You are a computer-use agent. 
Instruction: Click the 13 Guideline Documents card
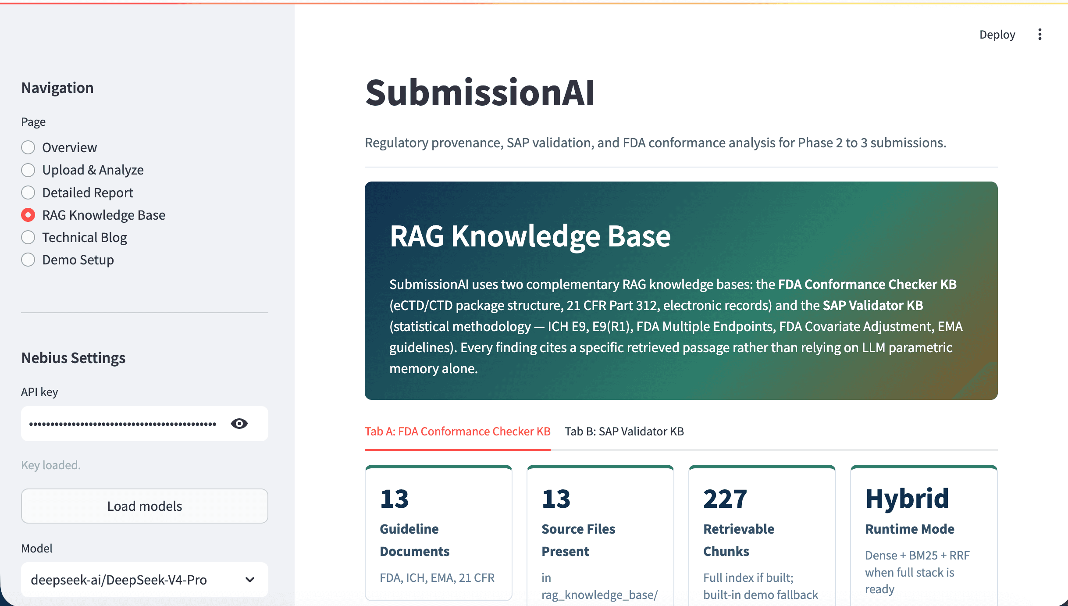pos(438,533)
